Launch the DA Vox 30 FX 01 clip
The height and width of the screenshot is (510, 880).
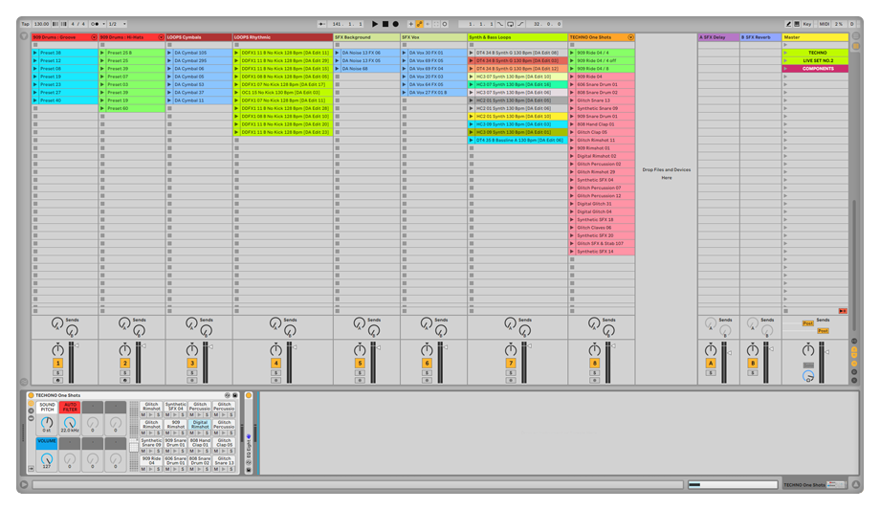coord(404,53)
